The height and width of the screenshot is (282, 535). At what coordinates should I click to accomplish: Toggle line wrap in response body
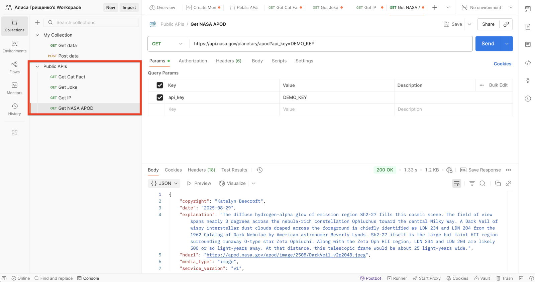pyautogui.click(x=457, y=183)
